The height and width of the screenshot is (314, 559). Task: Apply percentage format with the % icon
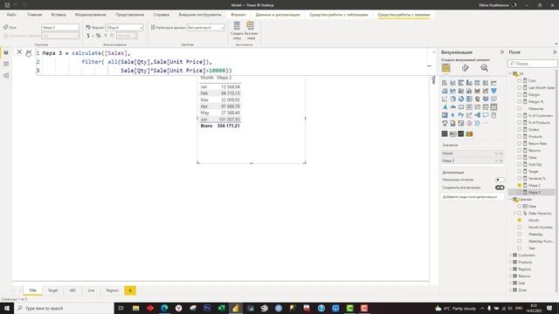click(x=98, y=36)
